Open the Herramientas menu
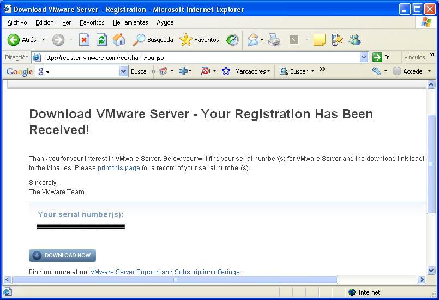 point(130,22)
